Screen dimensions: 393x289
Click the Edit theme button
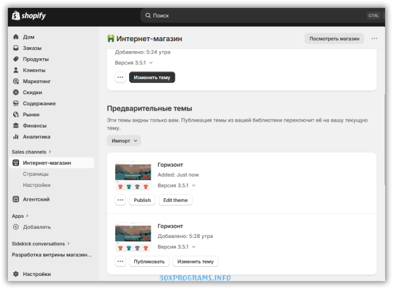(x=176, y=200)
